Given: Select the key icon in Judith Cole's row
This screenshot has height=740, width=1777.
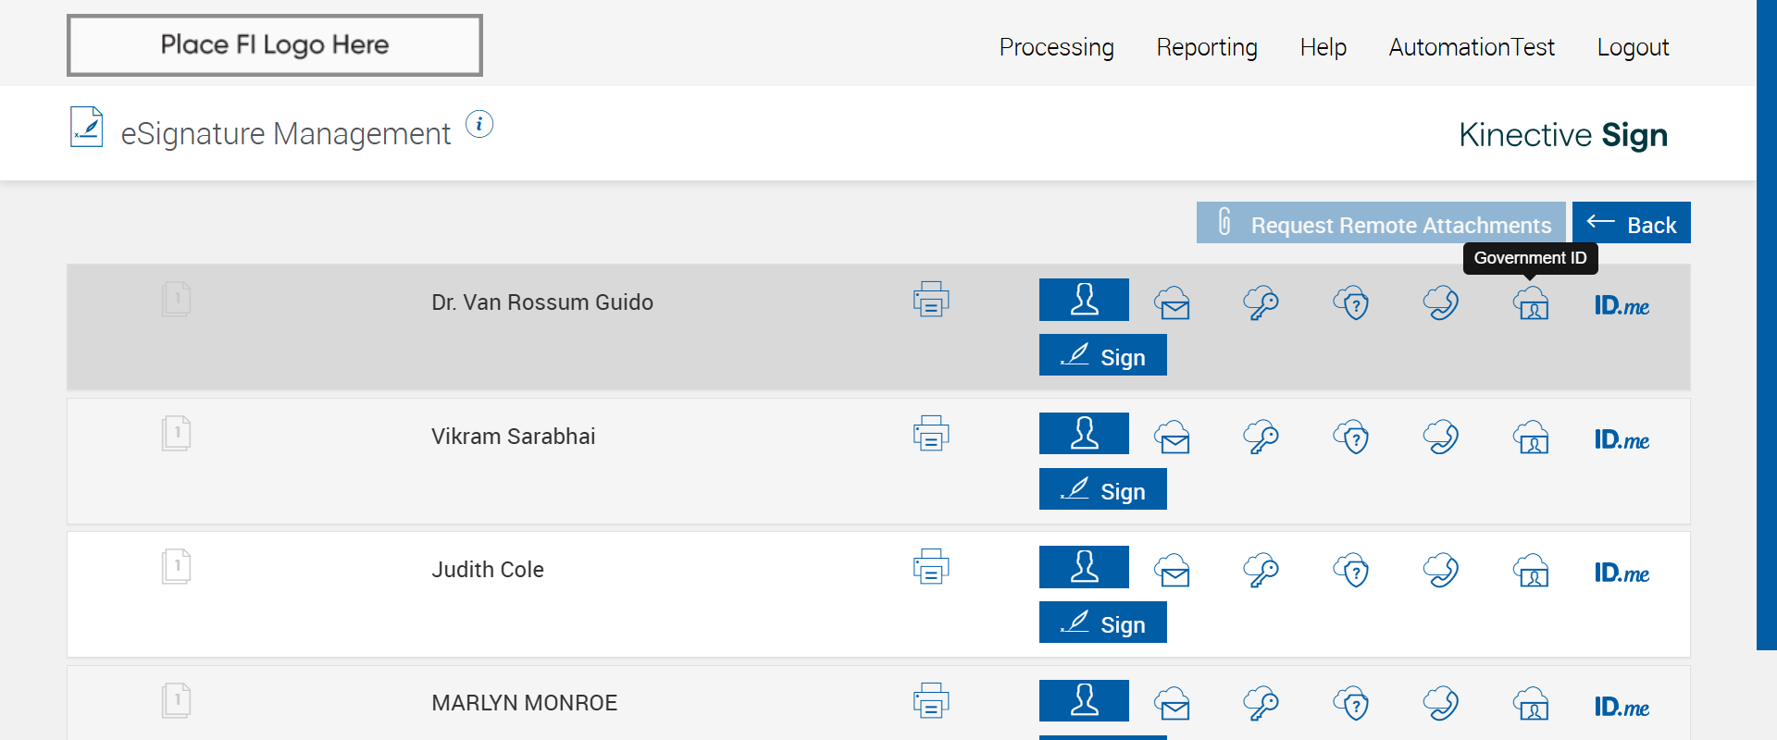Looking at the screenshot, I should (1261, 570).
